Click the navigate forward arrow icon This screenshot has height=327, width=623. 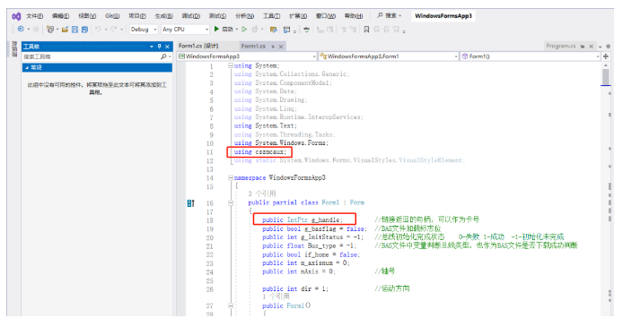point(36,29)
